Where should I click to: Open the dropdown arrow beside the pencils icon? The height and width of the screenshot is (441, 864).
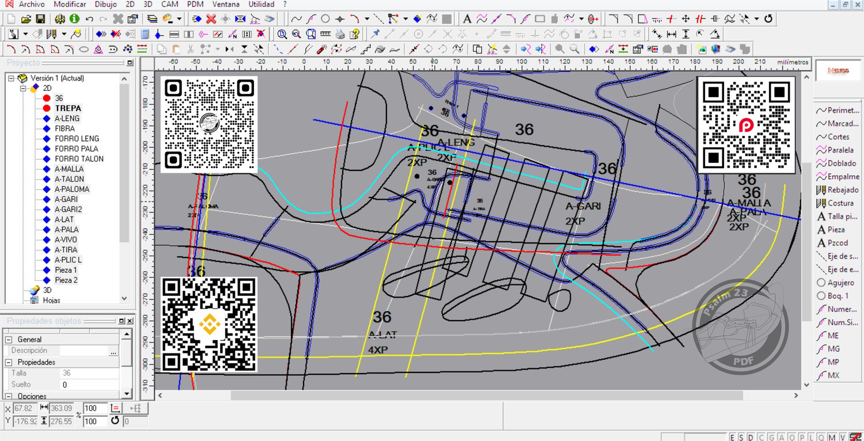tap(63, 34)
